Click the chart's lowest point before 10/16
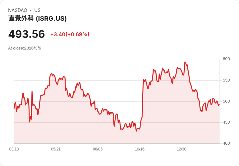239x166 pixels. pyautogui.click(x=136, y=131)
